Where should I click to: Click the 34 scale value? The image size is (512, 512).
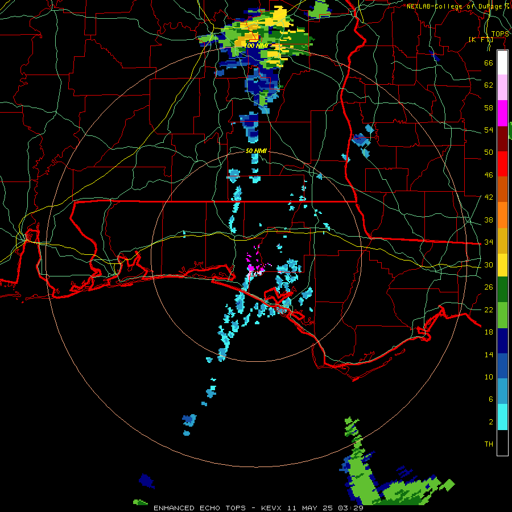(489, 242)
